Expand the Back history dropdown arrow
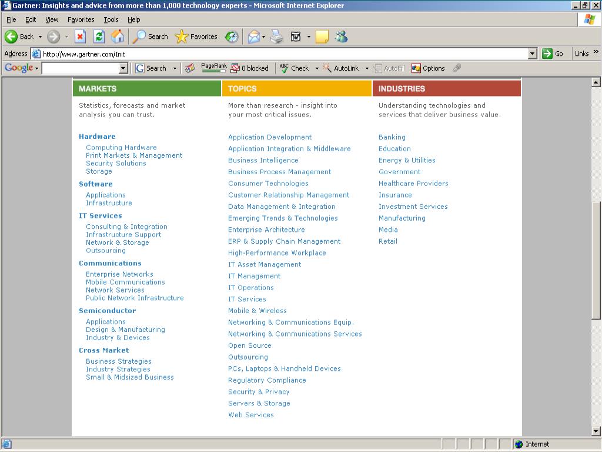This screenshot has width=602, height=452. 40,37
